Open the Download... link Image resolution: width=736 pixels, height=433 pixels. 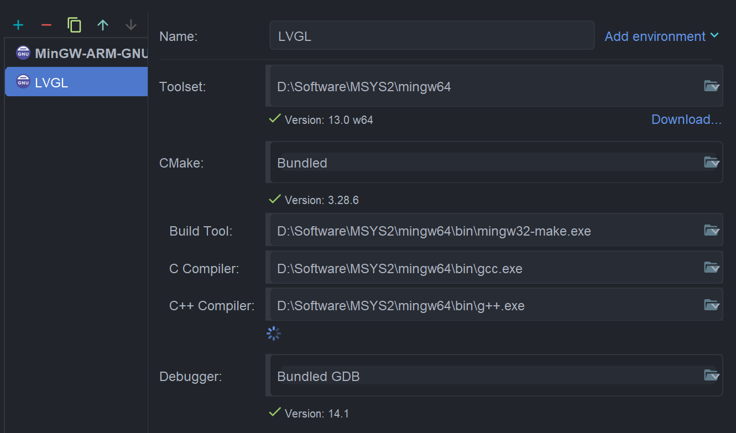coord(686,119)
